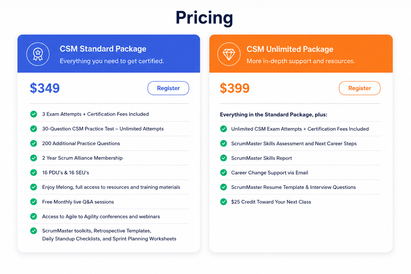This screenshot has height=274, width=411.
Task: Click the diamond icon in Unlimited header
Action: (229, 54)
